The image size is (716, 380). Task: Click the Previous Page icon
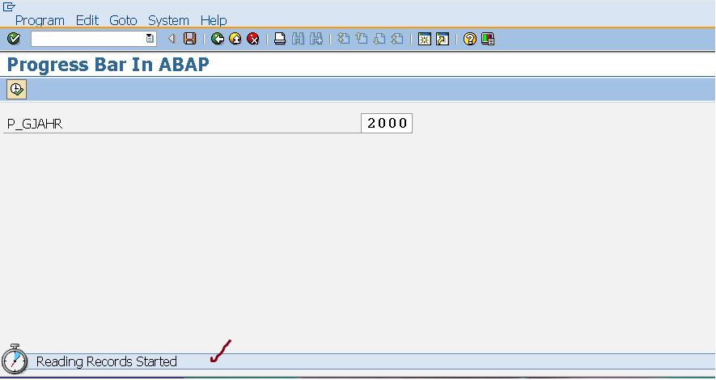[x=361, y=39]
